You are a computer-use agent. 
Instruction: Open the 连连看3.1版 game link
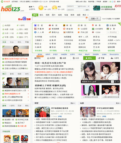[x=9, y=120]
